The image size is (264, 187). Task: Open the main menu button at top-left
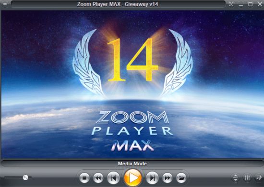5,4
